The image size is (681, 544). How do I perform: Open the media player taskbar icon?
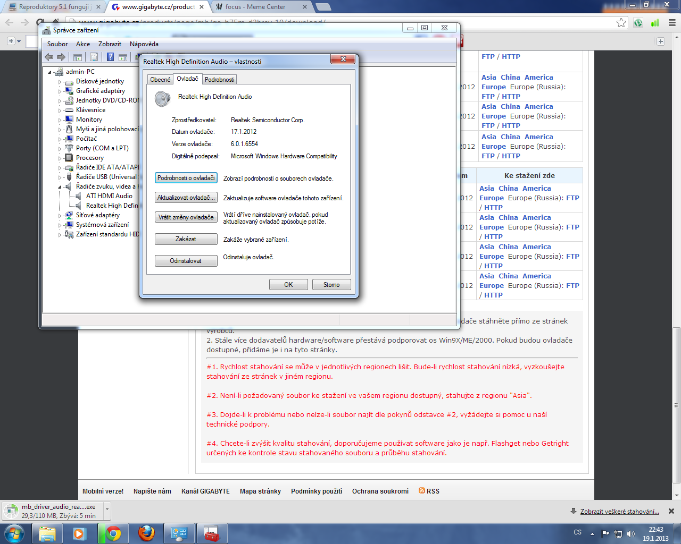click(x=80, y=533)
